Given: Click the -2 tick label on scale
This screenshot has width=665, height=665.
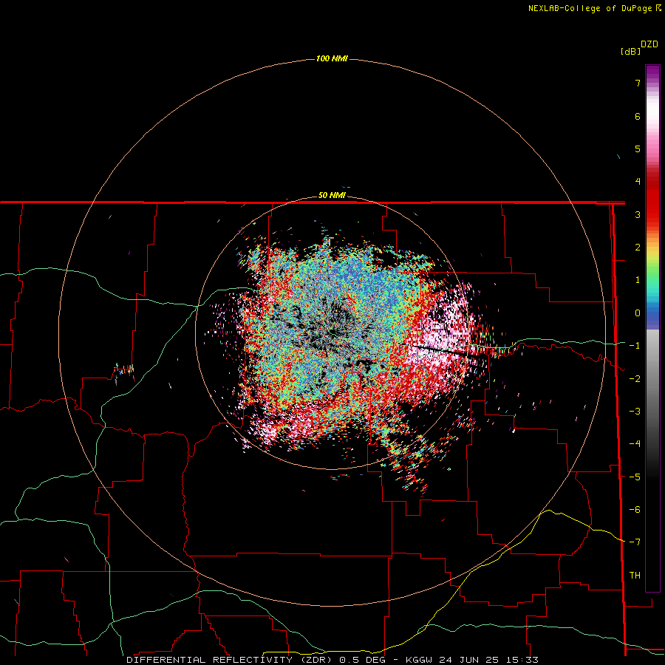Looking at the screenshot, I should (635, 379).
